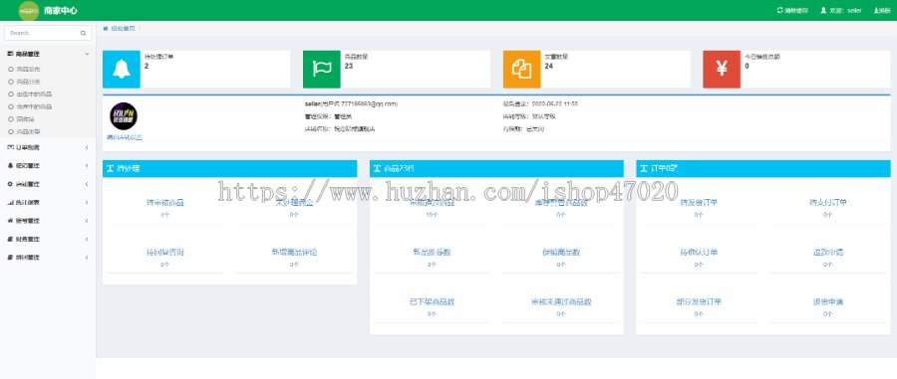Collapse the 商品管理 menu chevron
This screenshot has width=897, height=379.
pyautogui.click(x=87, y=54)
